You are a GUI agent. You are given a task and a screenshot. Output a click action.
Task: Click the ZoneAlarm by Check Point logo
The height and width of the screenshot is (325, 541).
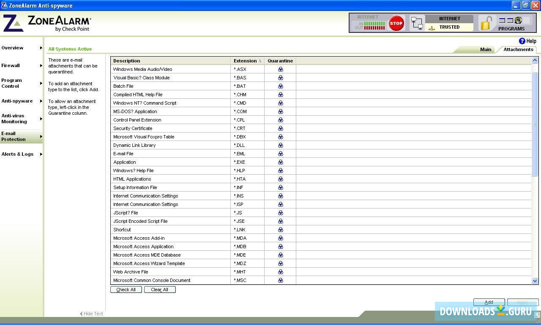[47, 23]
